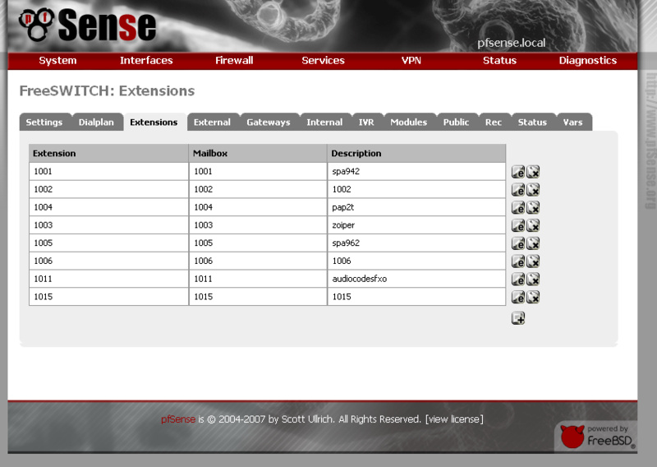Screen dimensions: 657x467
Task: Edit the zoiper extension 1003
Action: tap(518, 226)
